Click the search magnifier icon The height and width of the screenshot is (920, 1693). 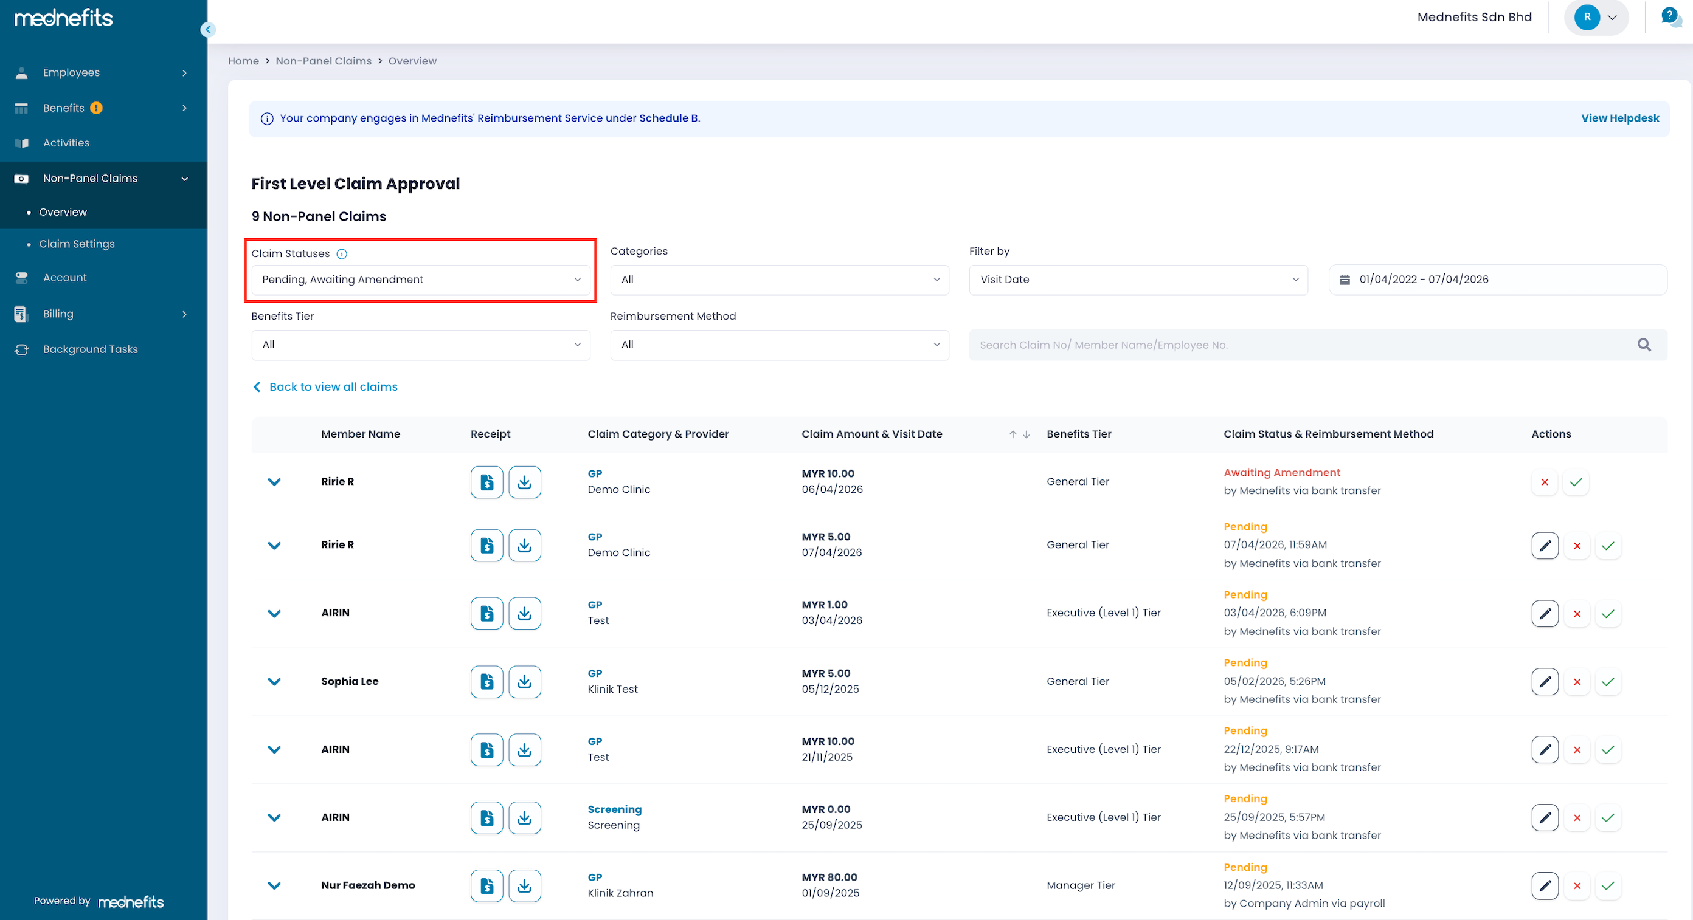[1644, 345]
